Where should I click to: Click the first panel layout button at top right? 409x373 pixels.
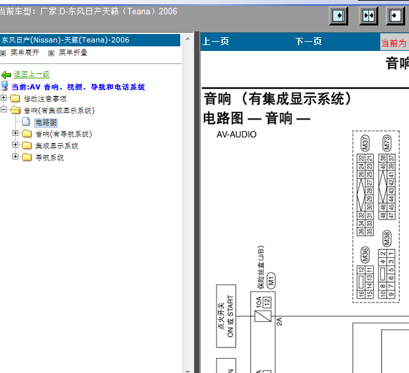click(x=338, y=16)
